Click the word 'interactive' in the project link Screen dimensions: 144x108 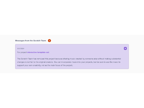pos(32,52)
